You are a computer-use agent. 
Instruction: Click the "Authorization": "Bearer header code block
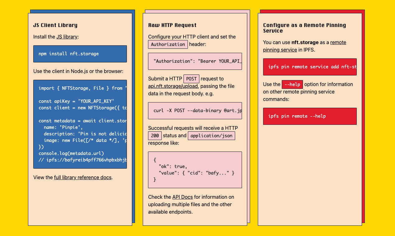[195, 61]
